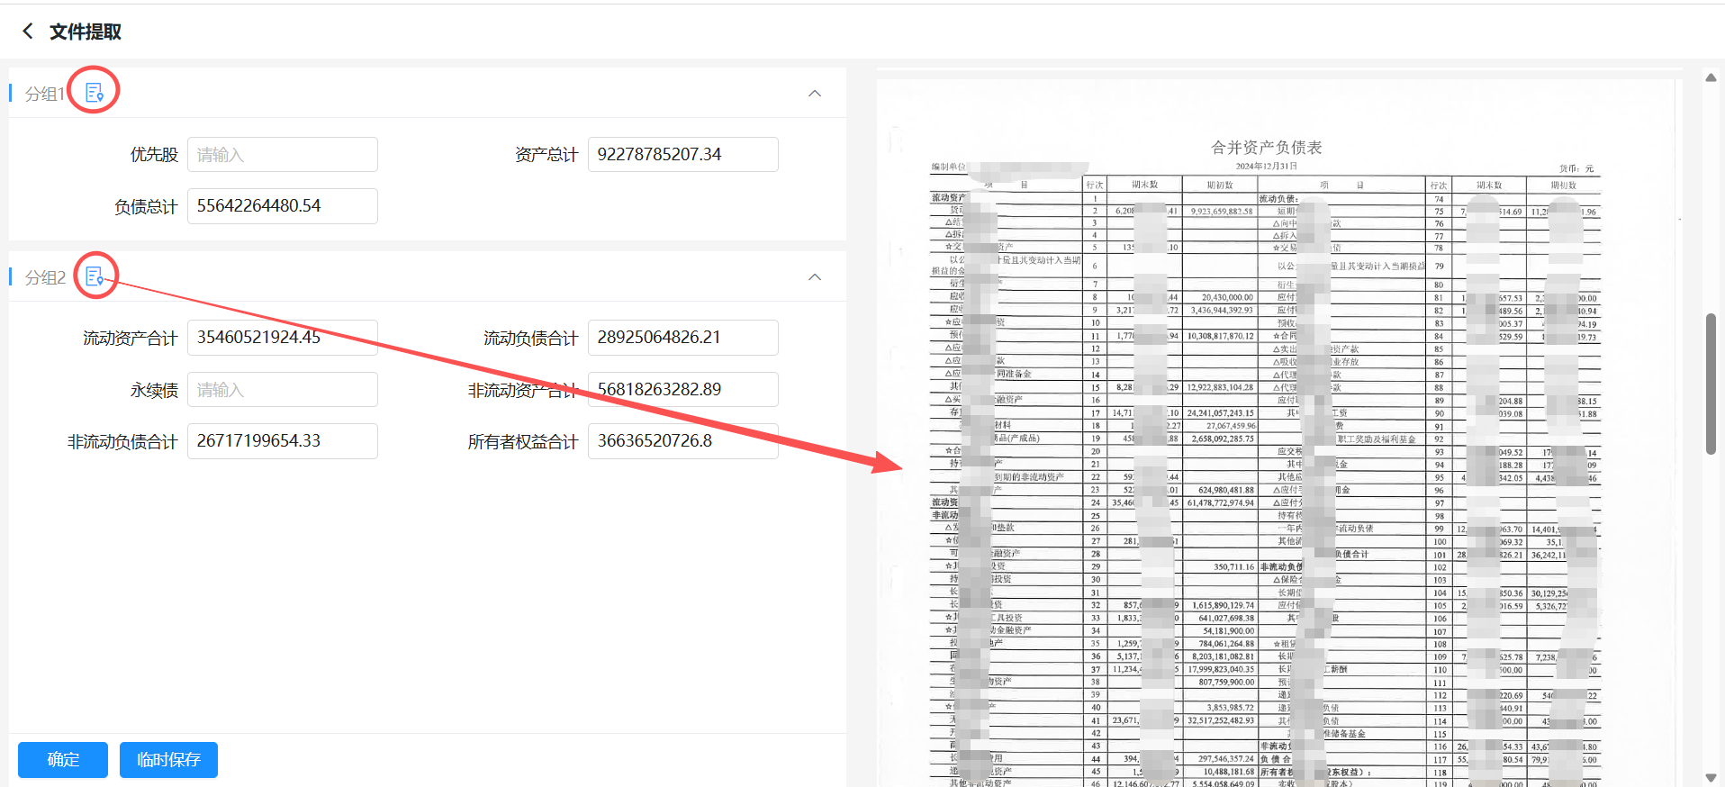Click the scroll up arrow of preview
This screenshot has width=1725, height=787.
point(1711,77)
